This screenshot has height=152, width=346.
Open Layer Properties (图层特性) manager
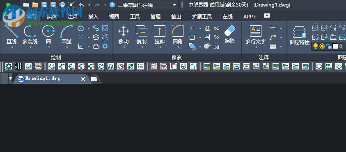tap(300, 36)
